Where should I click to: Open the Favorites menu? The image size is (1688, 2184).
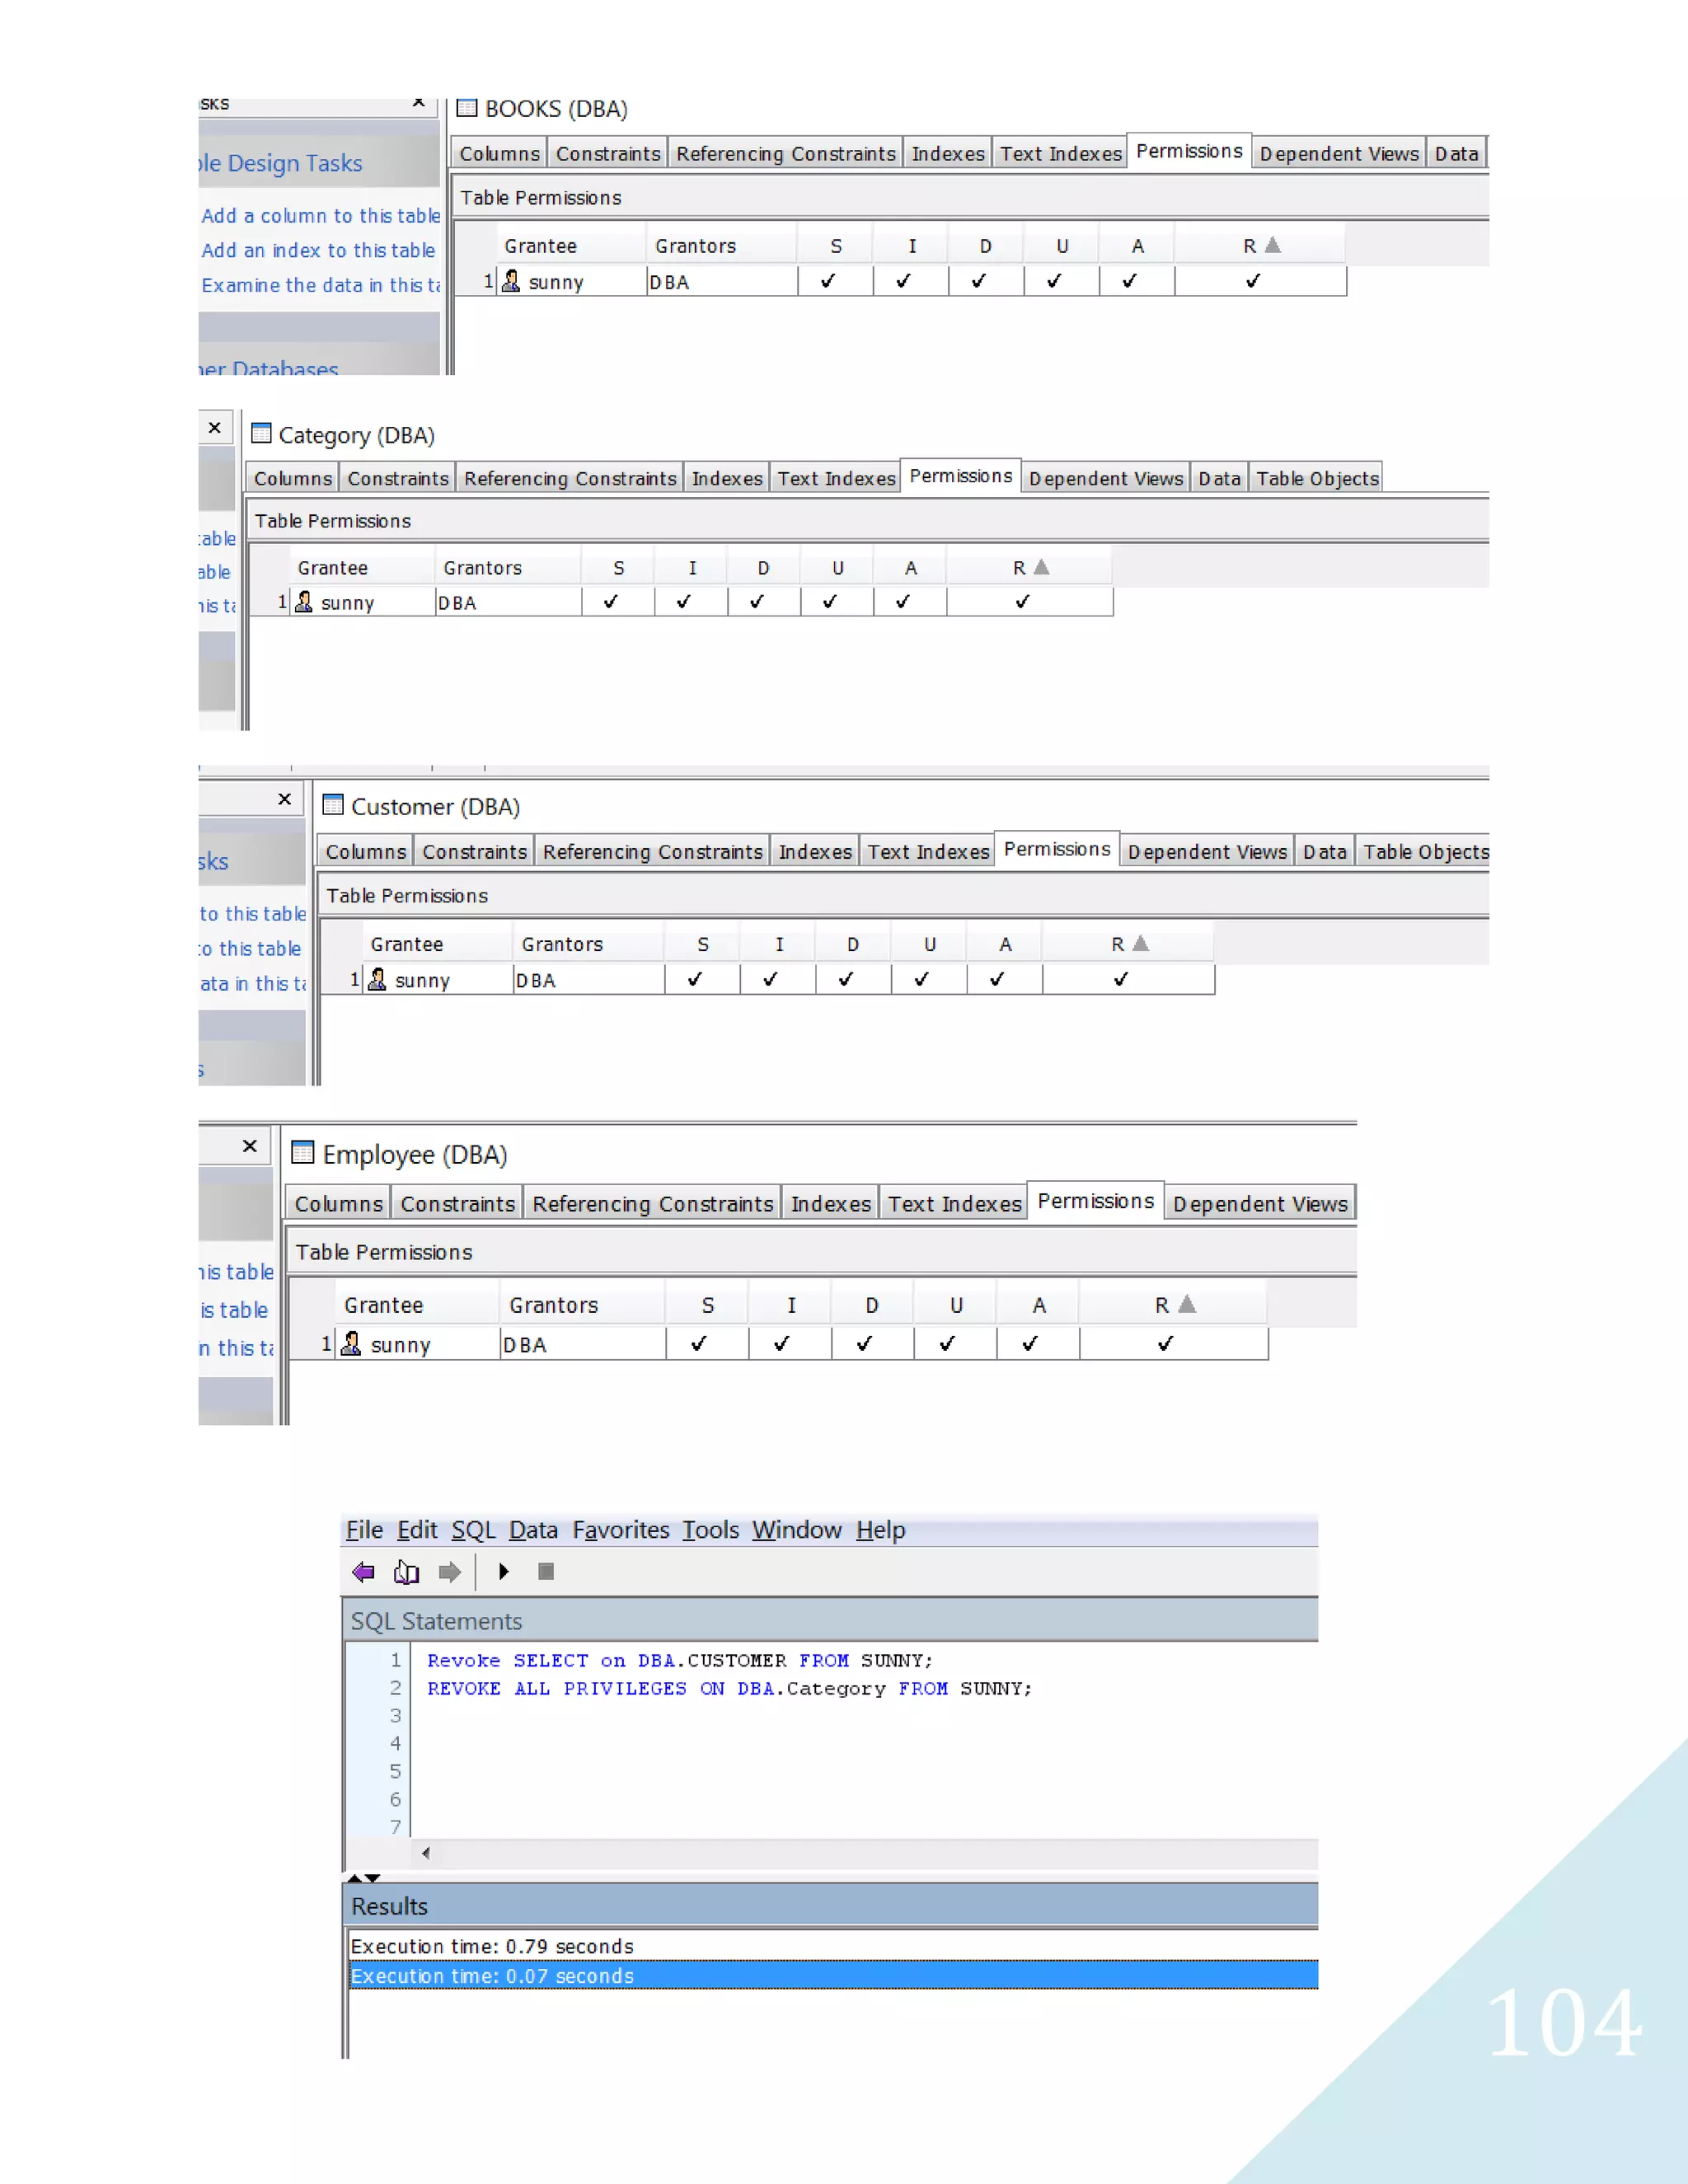pyautogui.click(x=621, y=1530)
